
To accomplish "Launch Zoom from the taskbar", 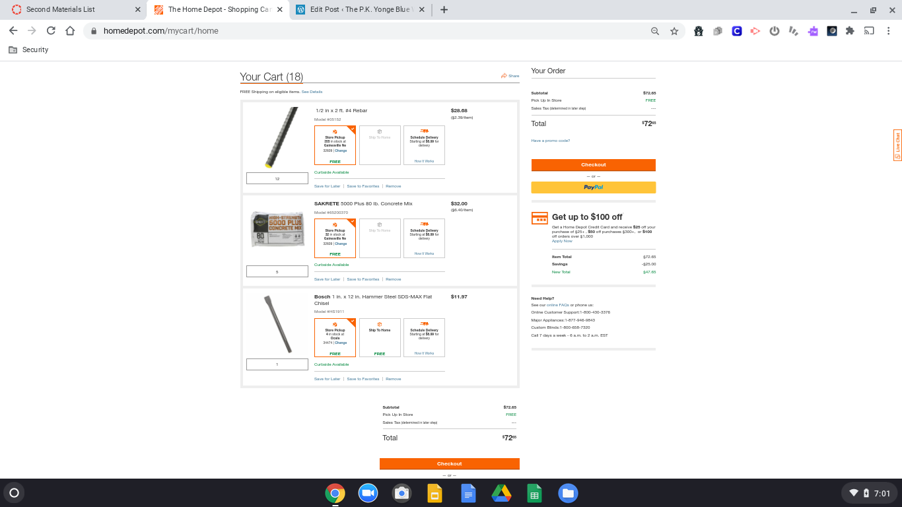I will tap(368, 493).
